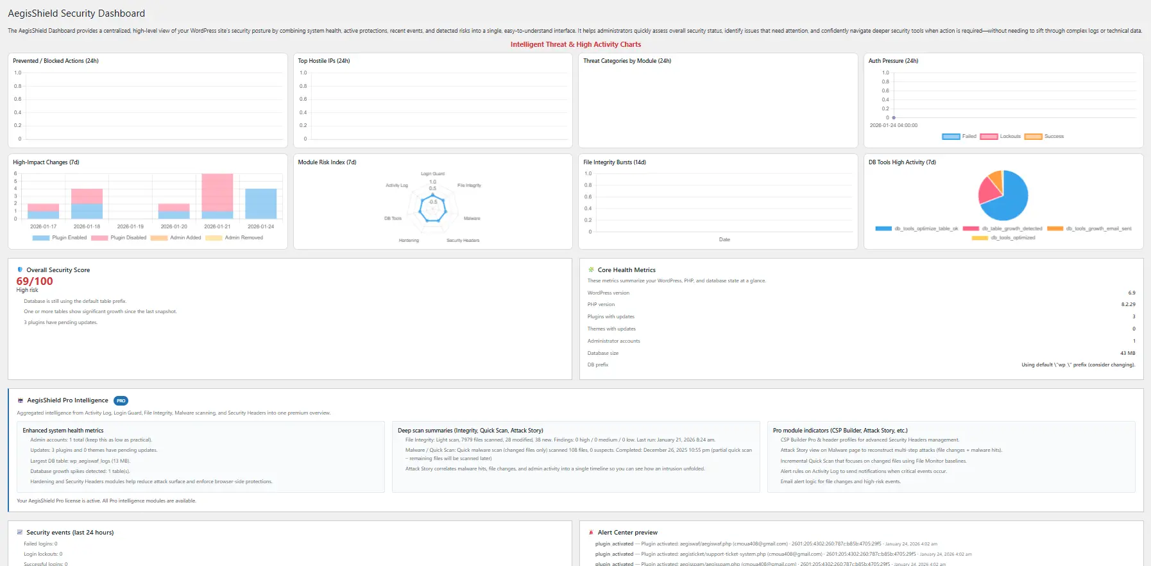This screenshot has width=1151, height=566.
Task: Hide the Plugin Enabled series via legend
Action: (60, 238)
